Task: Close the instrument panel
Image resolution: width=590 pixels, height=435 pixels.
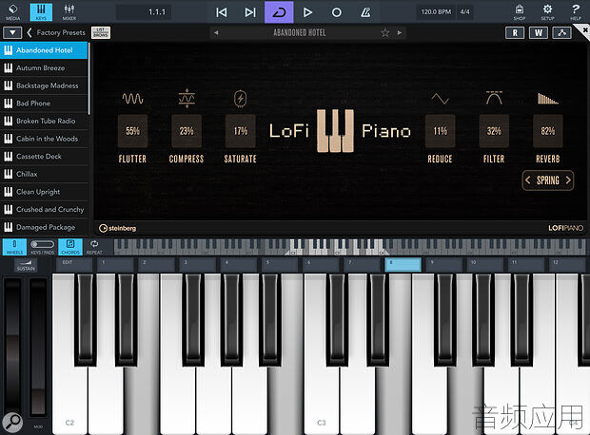Action: 584,30
